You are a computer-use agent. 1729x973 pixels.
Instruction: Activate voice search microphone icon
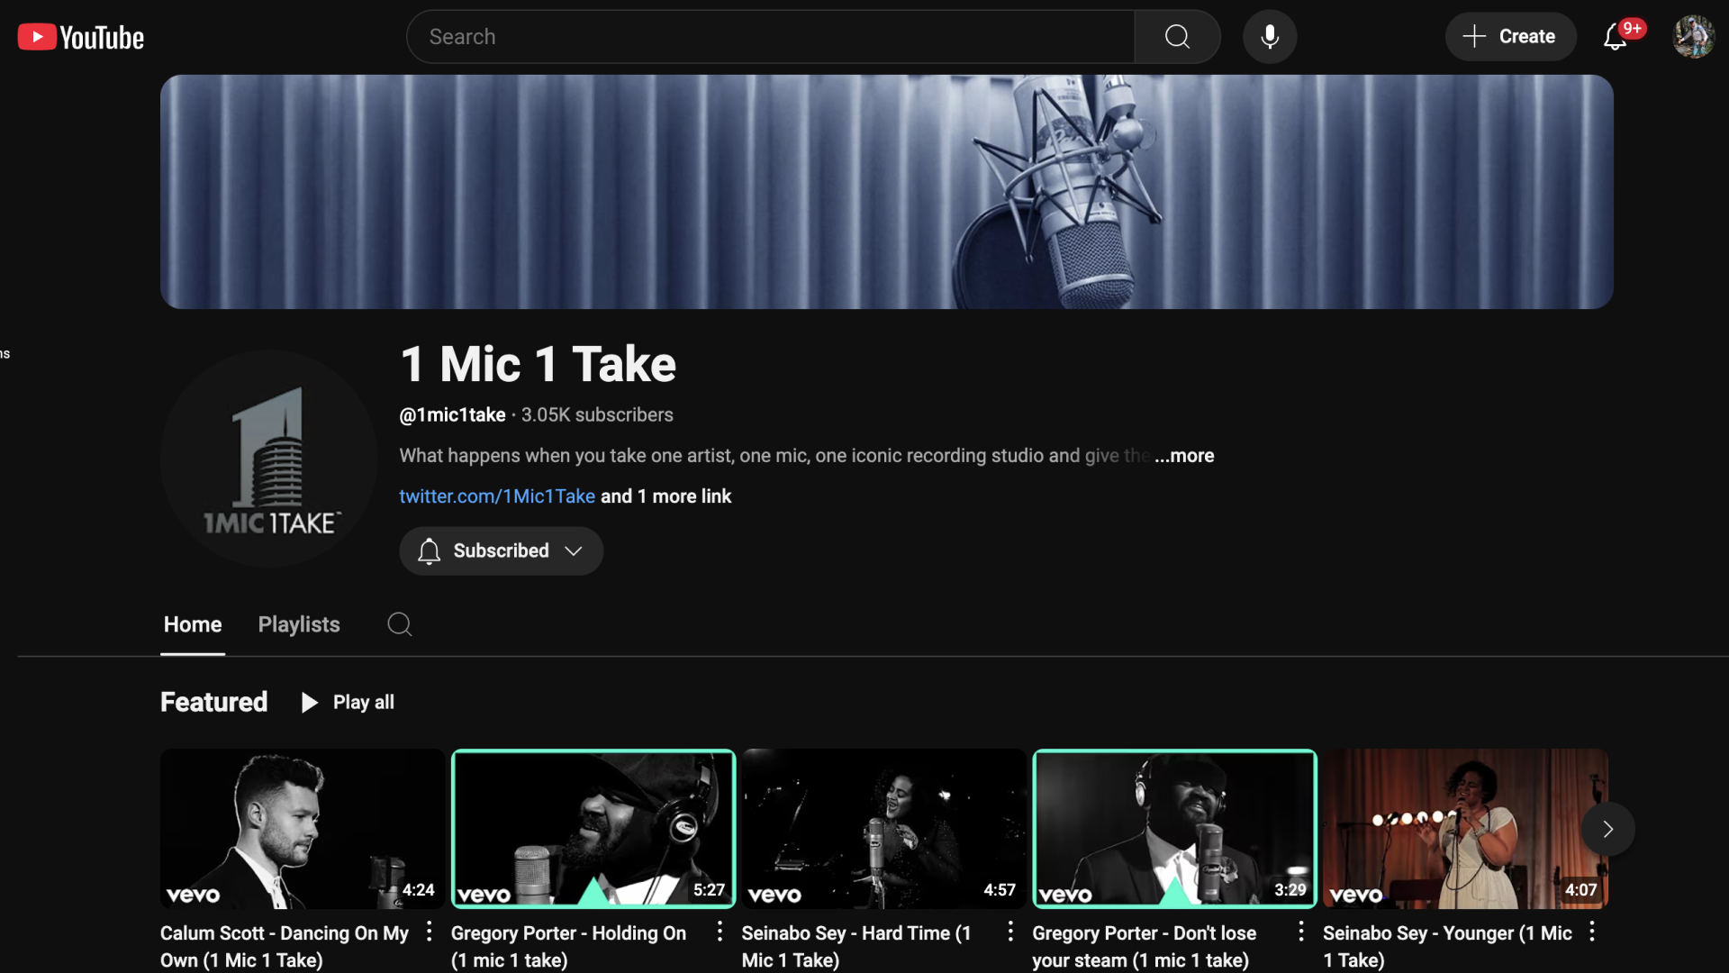(1270, 37)
